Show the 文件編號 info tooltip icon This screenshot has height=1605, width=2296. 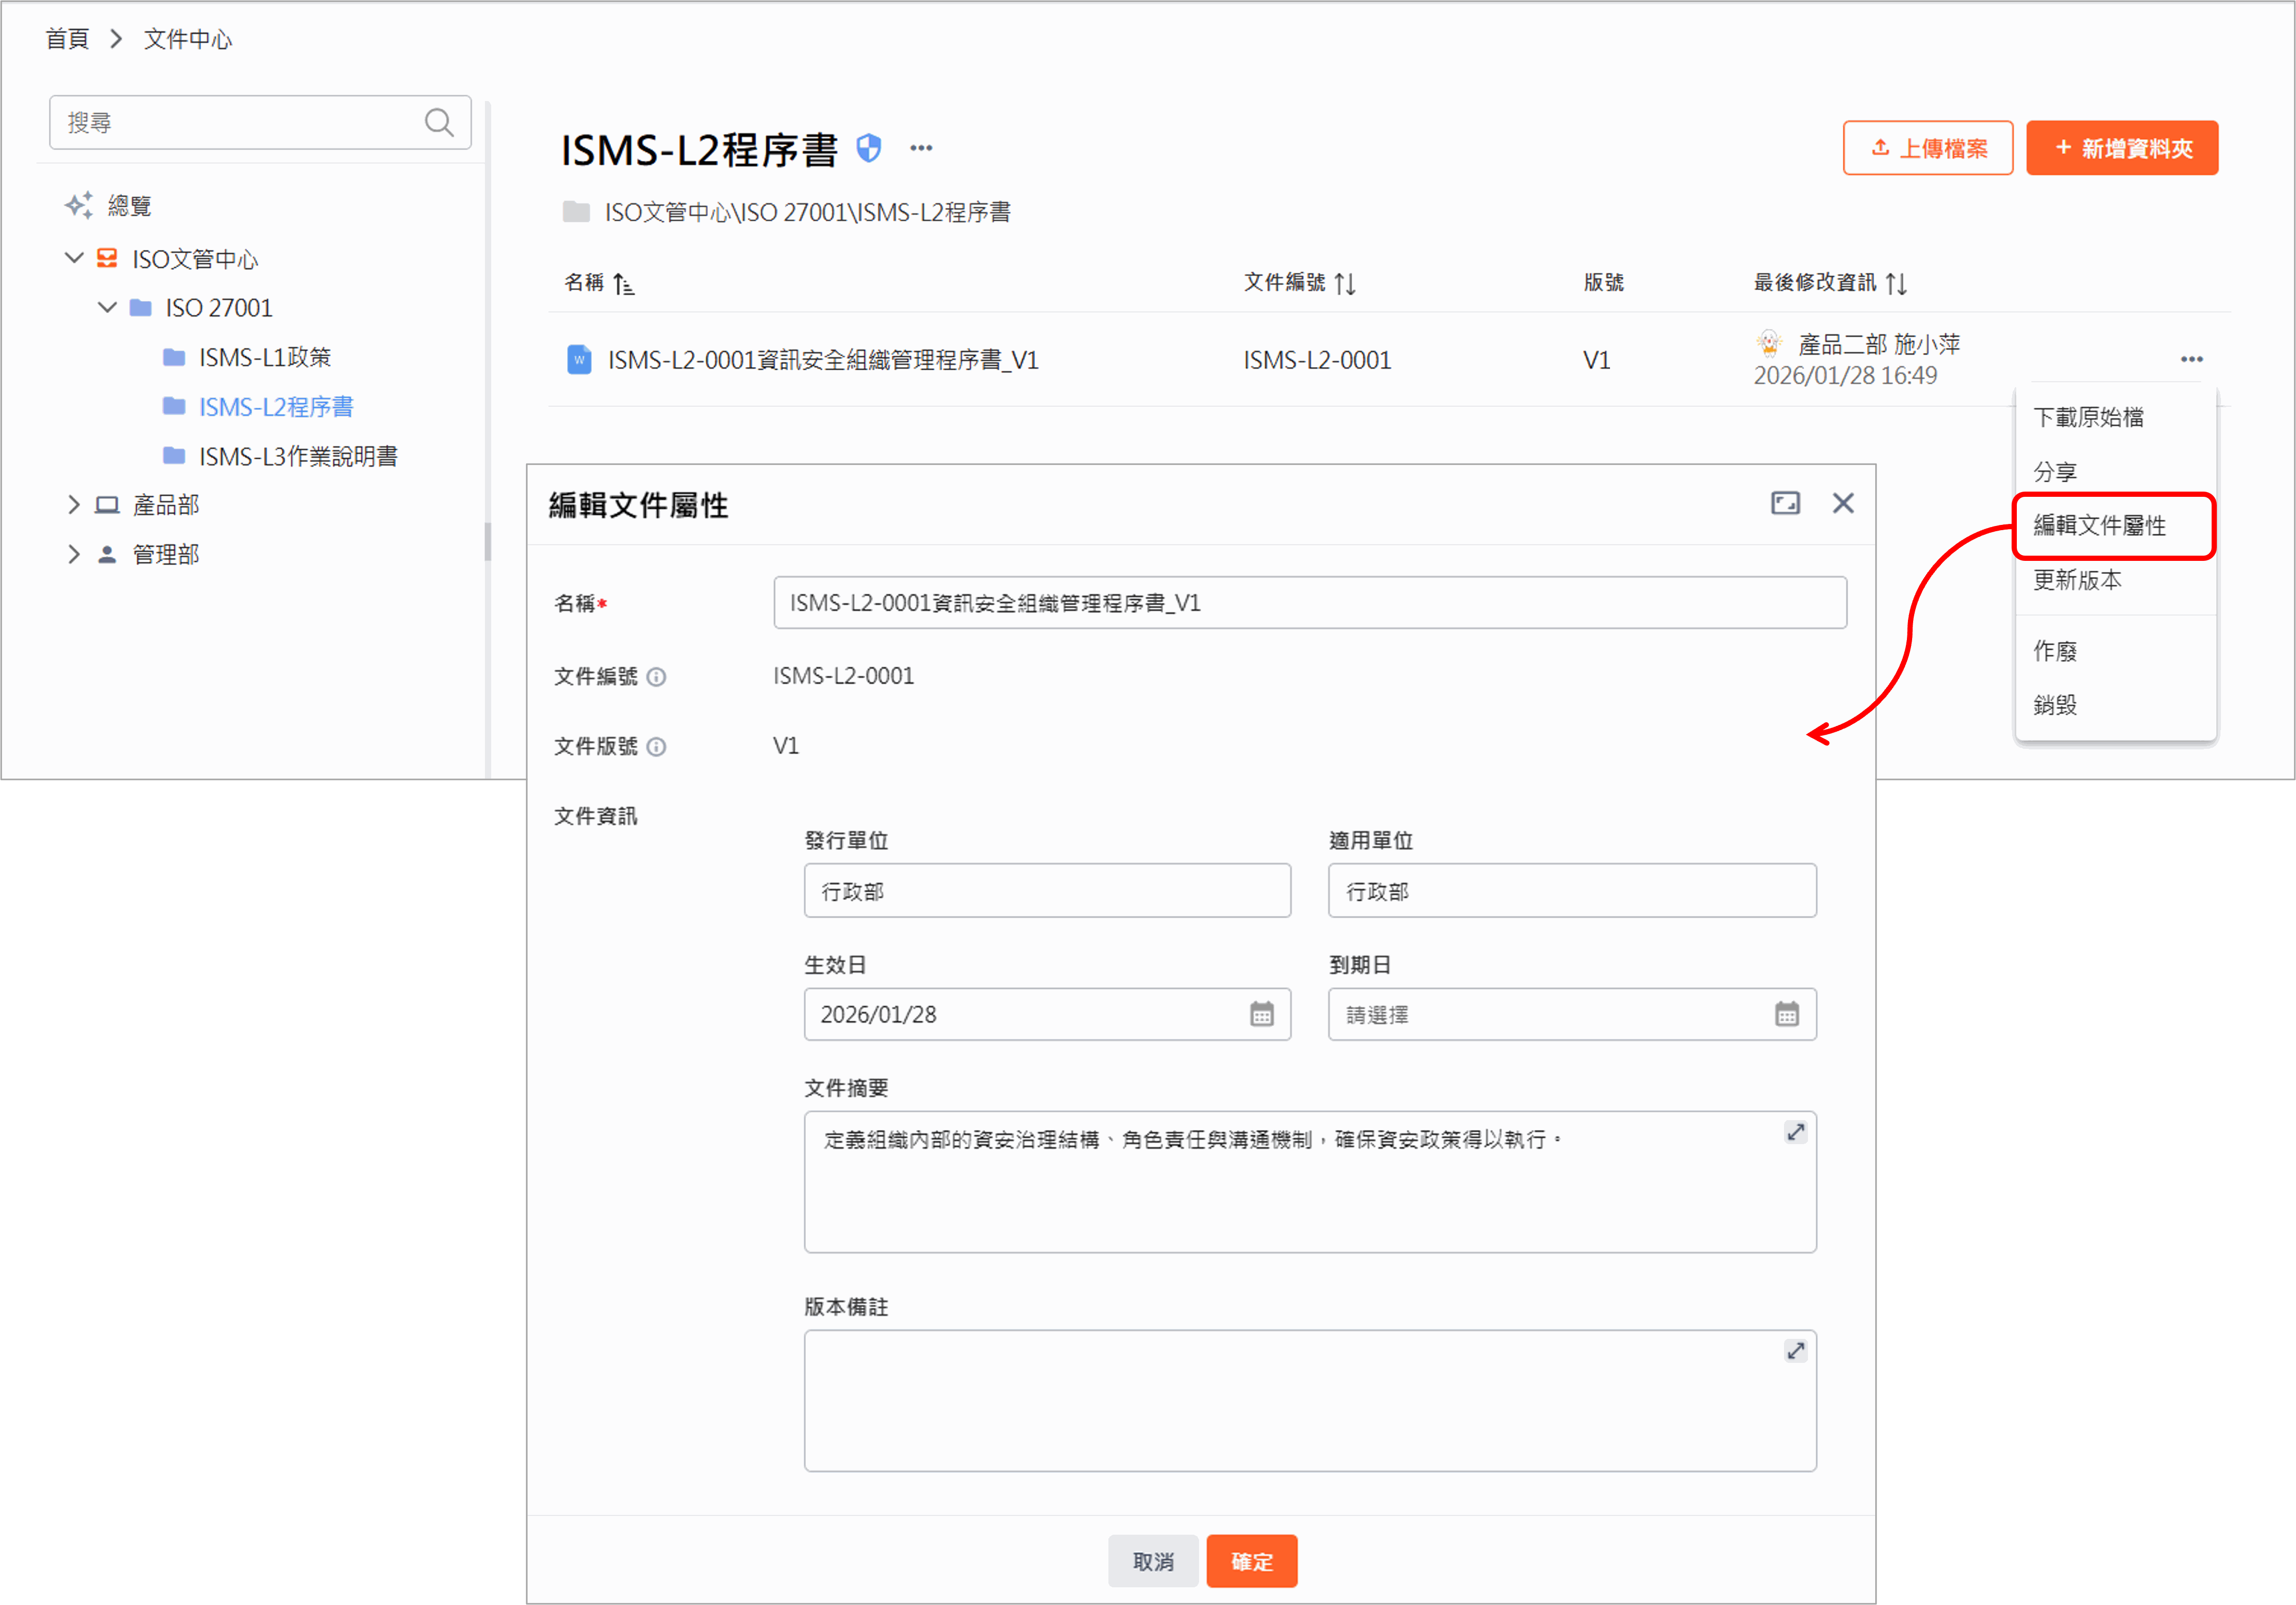click(x=656, y=677)
